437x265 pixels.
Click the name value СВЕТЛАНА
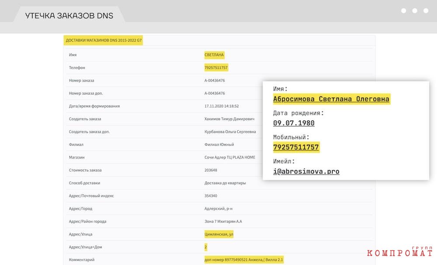pyautogui.click(x=214, y=55)
